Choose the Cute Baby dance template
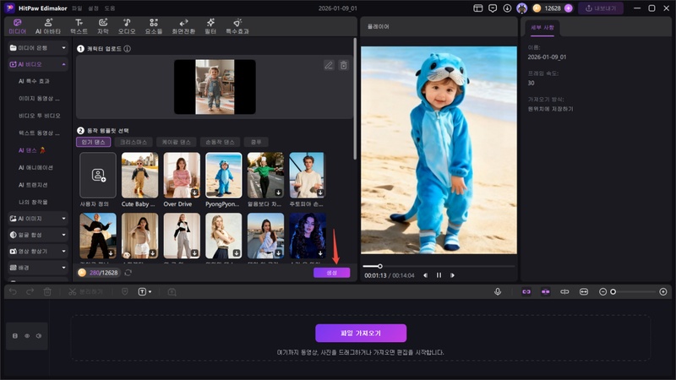The height and width of the screenshot is (380, 676). click(139, 175)
